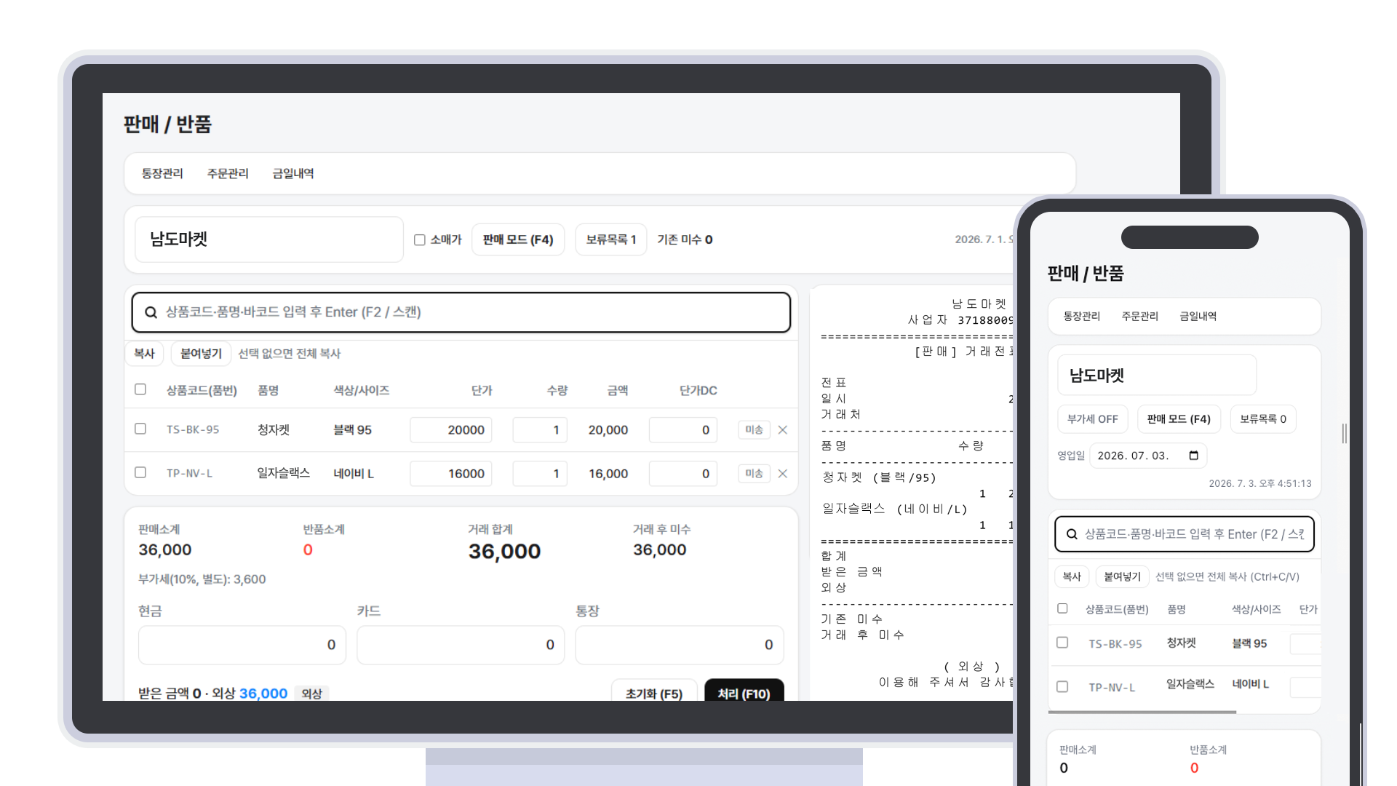
Task: Open the calendar icon in phone date field
Action: tap(1193, 456)
